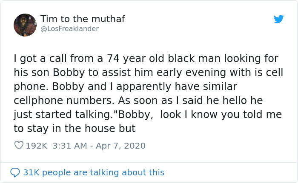Click the phrase 'apparently have similar'
The width and height of the screenshot is (298, 183).
click(177, 87)
